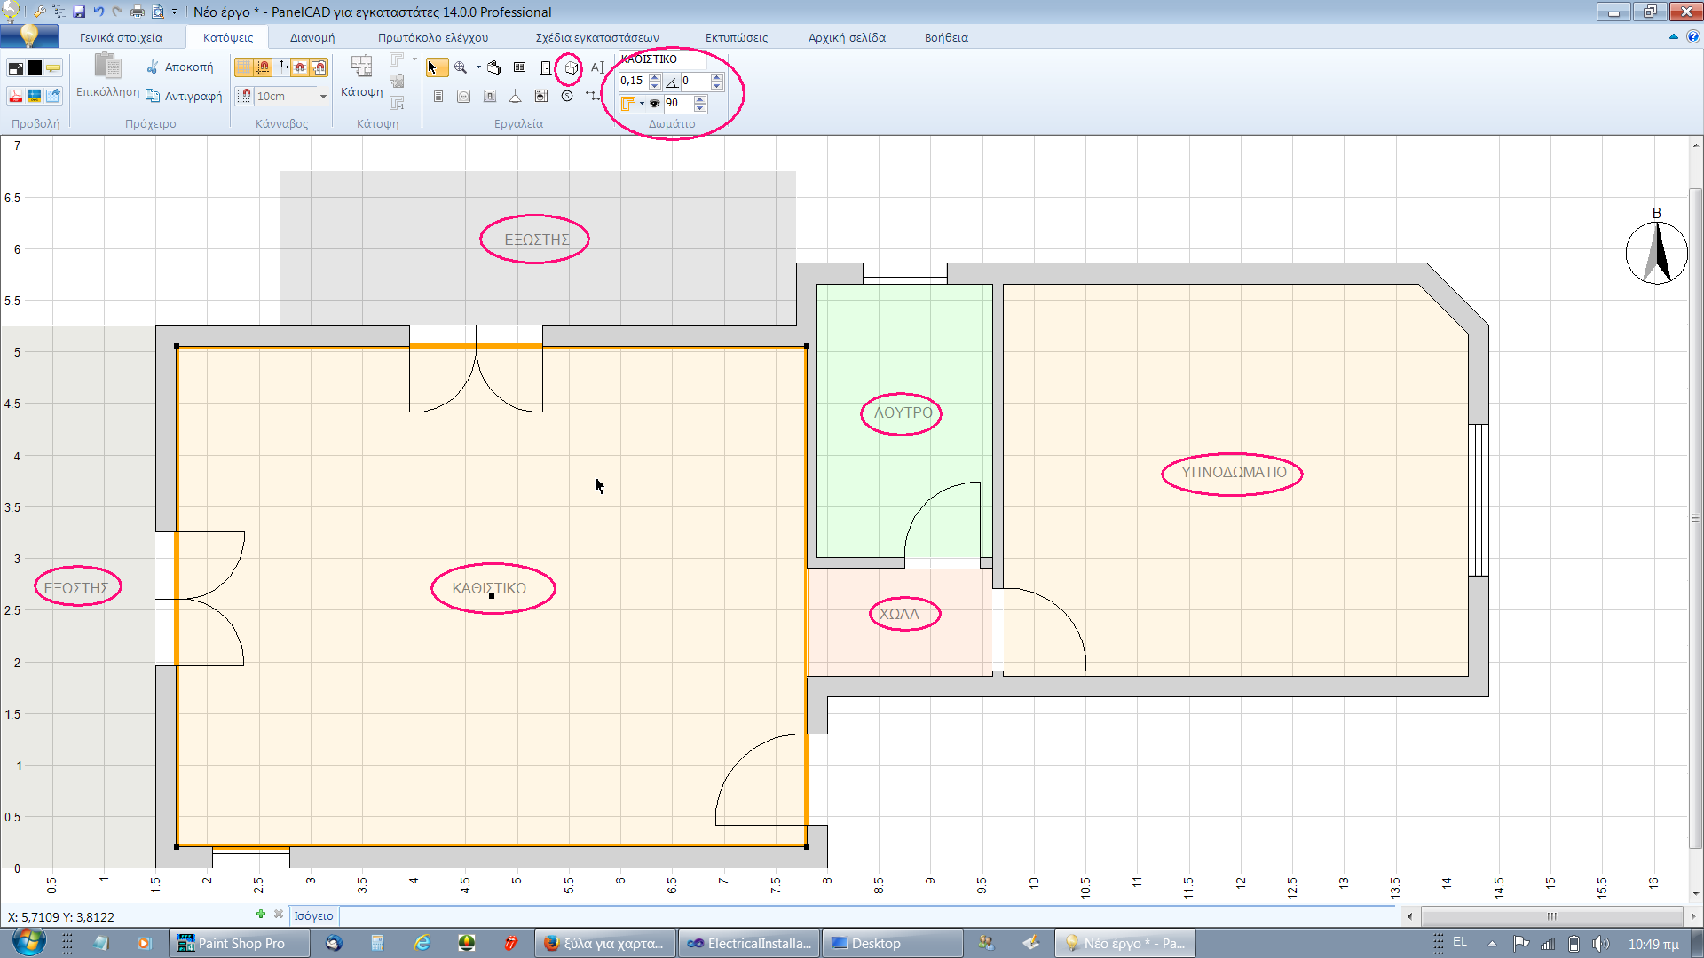The width and height of the screenshot is (1704, 958).
Task: Open the room wall color dropdown
Action: pos(642,104)
